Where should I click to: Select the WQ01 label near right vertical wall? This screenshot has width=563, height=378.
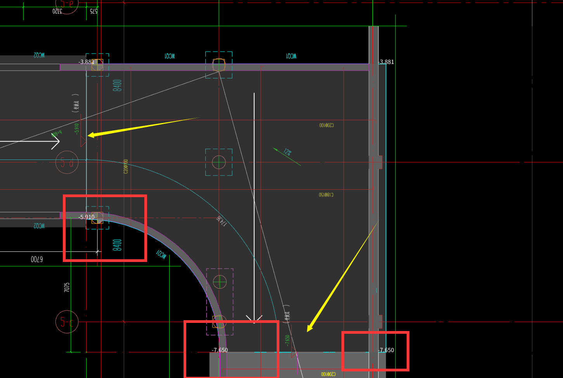pyautogui.click(x=291, y=56)
